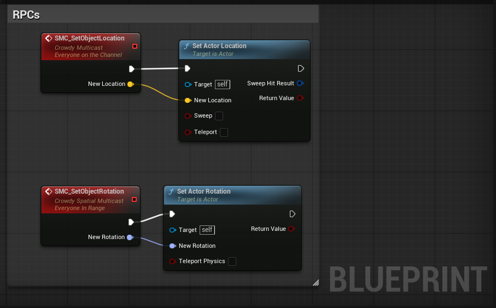
Task: Click Set Actor Rotation execution output pin
Action: pyautogui.click(x=292, y=214)
